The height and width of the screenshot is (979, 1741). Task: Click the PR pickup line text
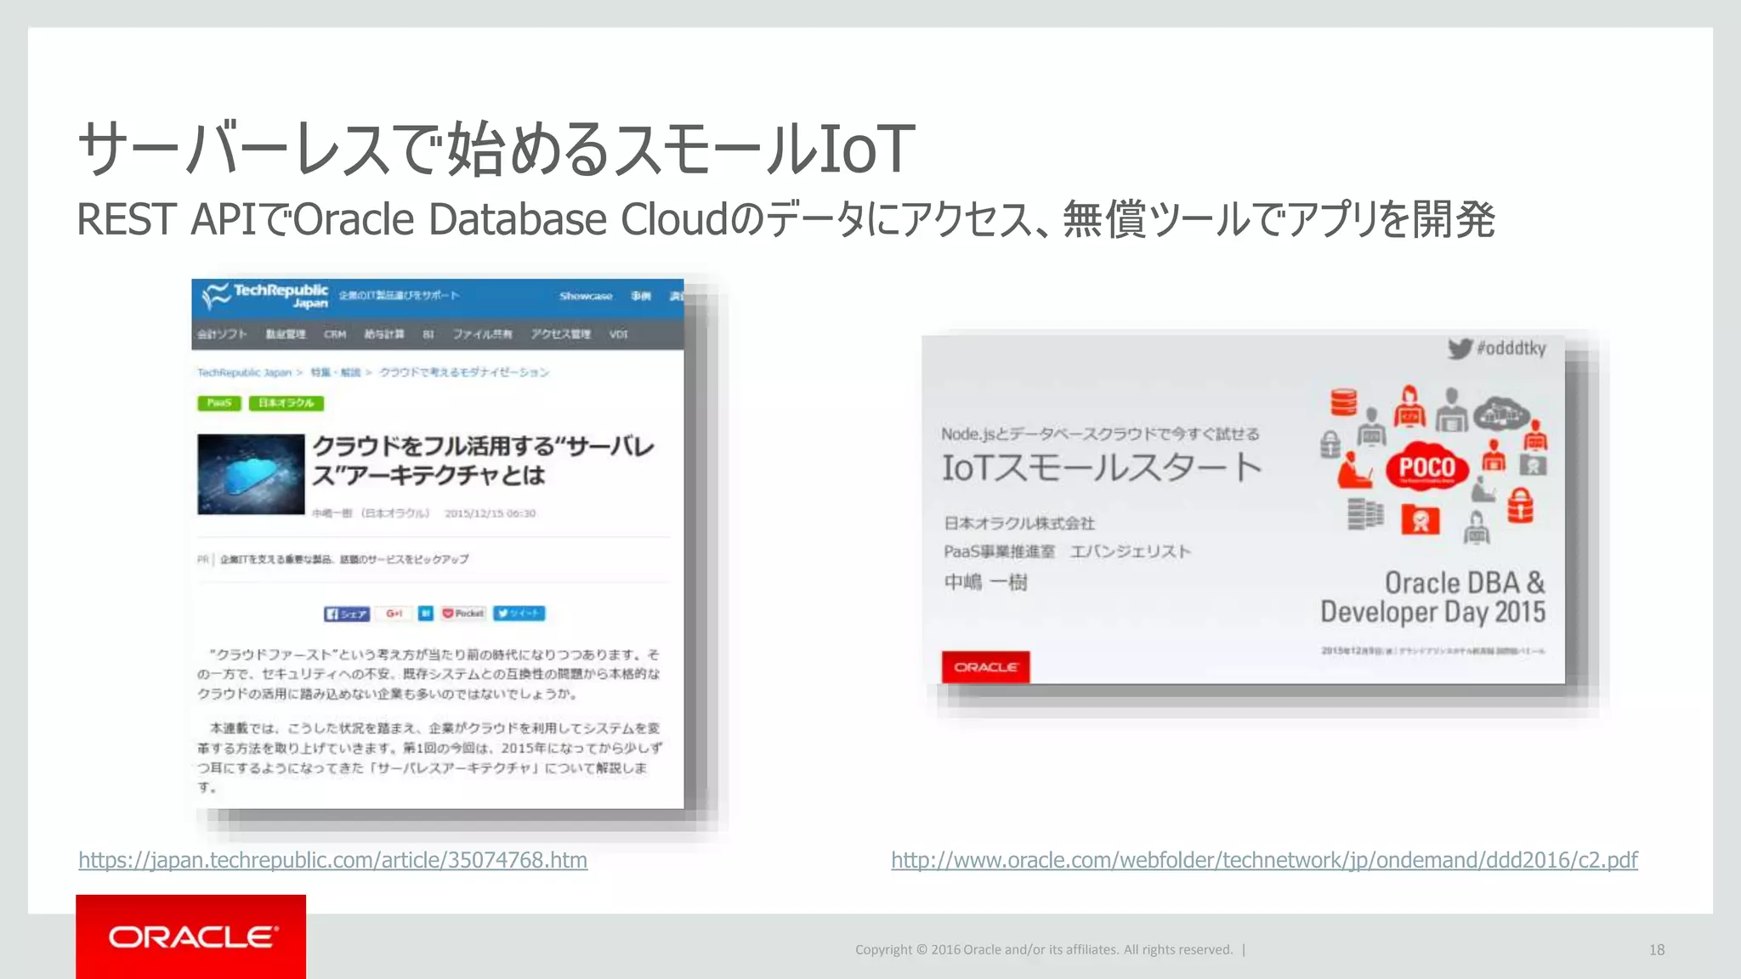(344, 559)
